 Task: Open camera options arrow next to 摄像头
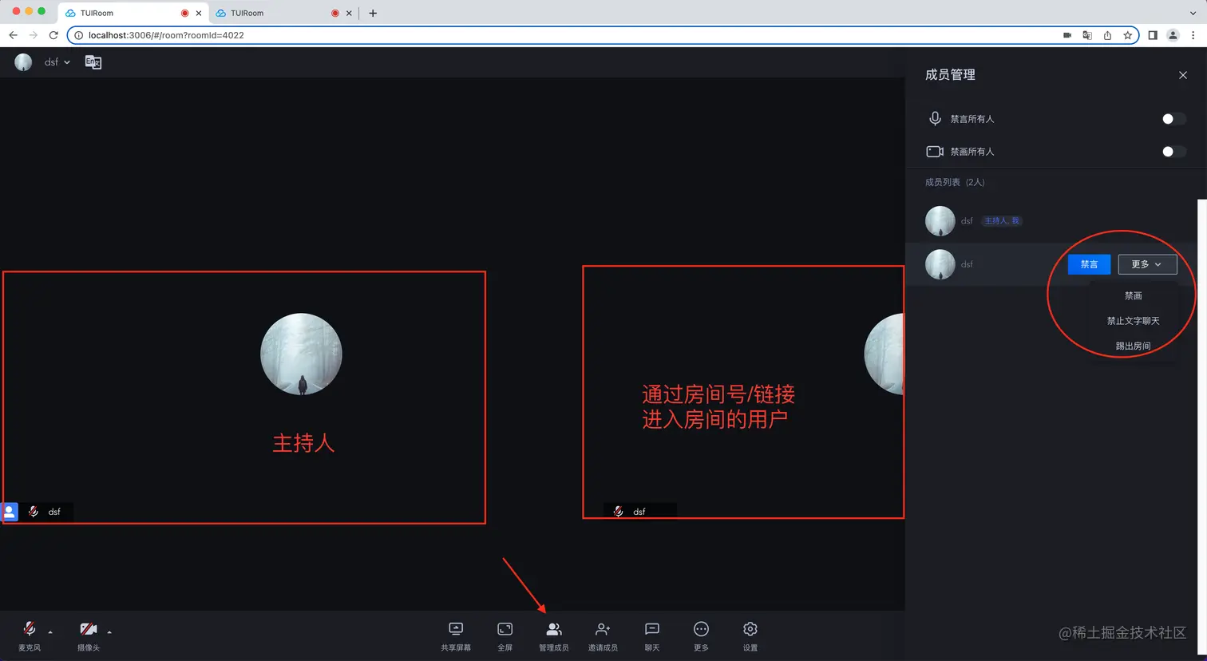[x=109, y=631]
